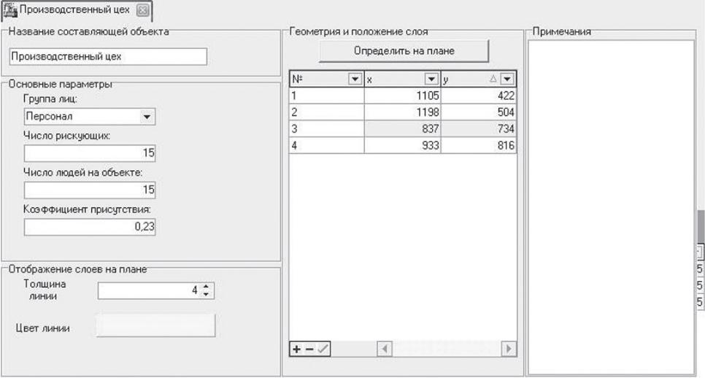Edit Число людей на объекте field
Screen dimensions: 705x378
90,190
